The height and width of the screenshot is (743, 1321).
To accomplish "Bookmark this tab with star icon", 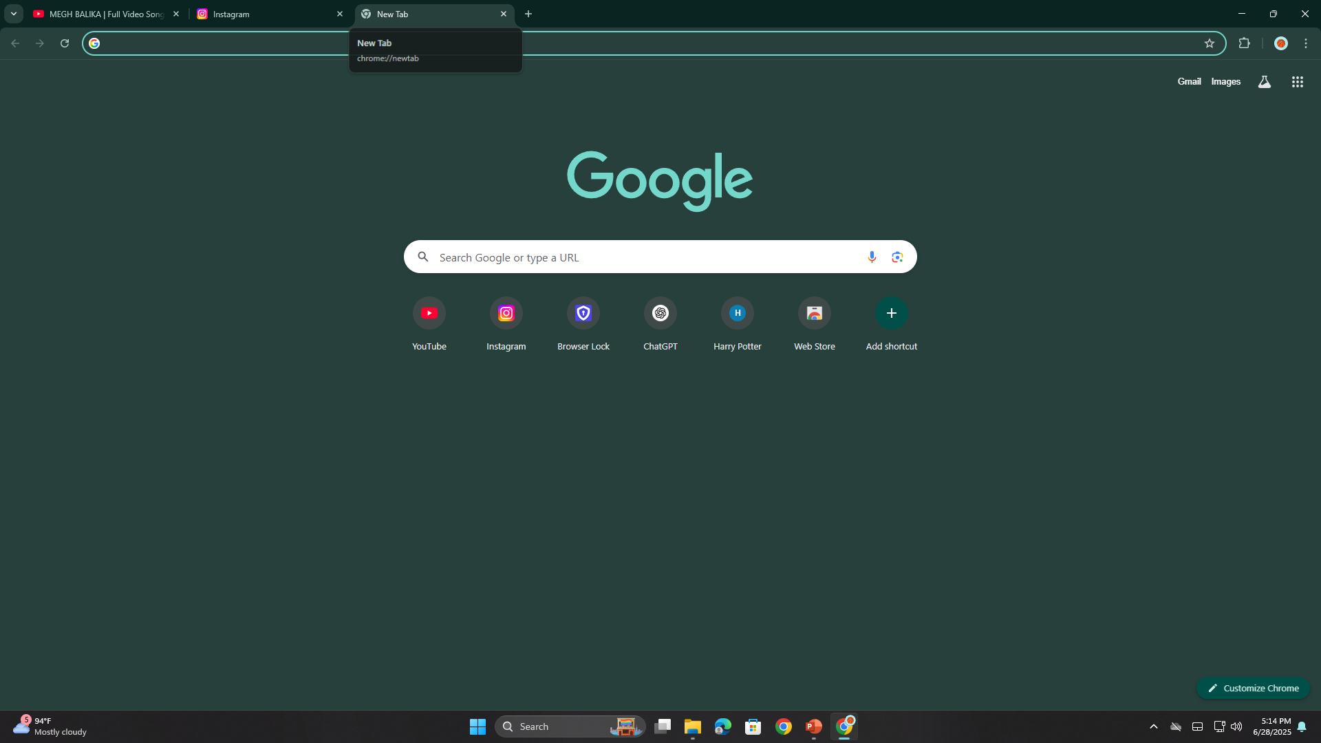I will coord(1210,43).
